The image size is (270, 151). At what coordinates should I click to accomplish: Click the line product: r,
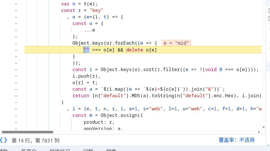(x=99, y=122)
